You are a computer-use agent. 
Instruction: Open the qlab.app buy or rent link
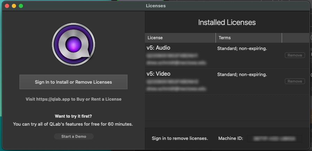(73, 99)
